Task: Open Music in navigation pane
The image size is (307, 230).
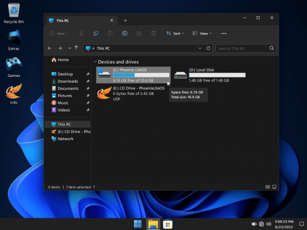Action: (x=60, y=103)
